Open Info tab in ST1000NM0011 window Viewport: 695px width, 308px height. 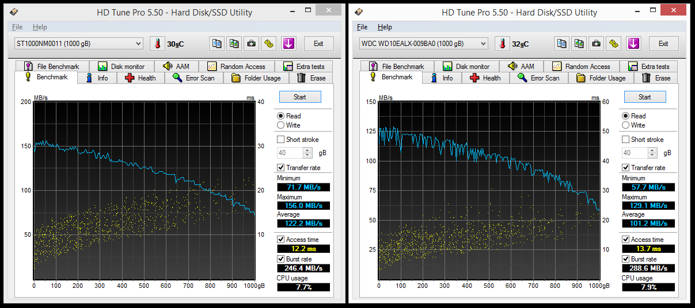(x=97, y=78)
